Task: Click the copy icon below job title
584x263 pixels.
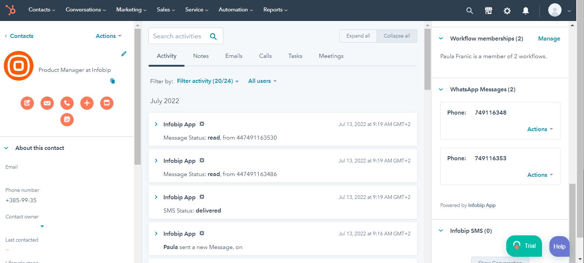Action: [x=113, y=81]
